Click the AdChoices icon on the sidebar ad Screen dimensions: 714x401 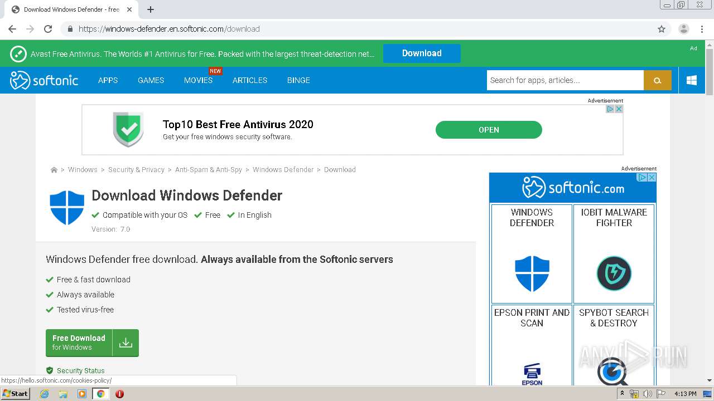643,177
